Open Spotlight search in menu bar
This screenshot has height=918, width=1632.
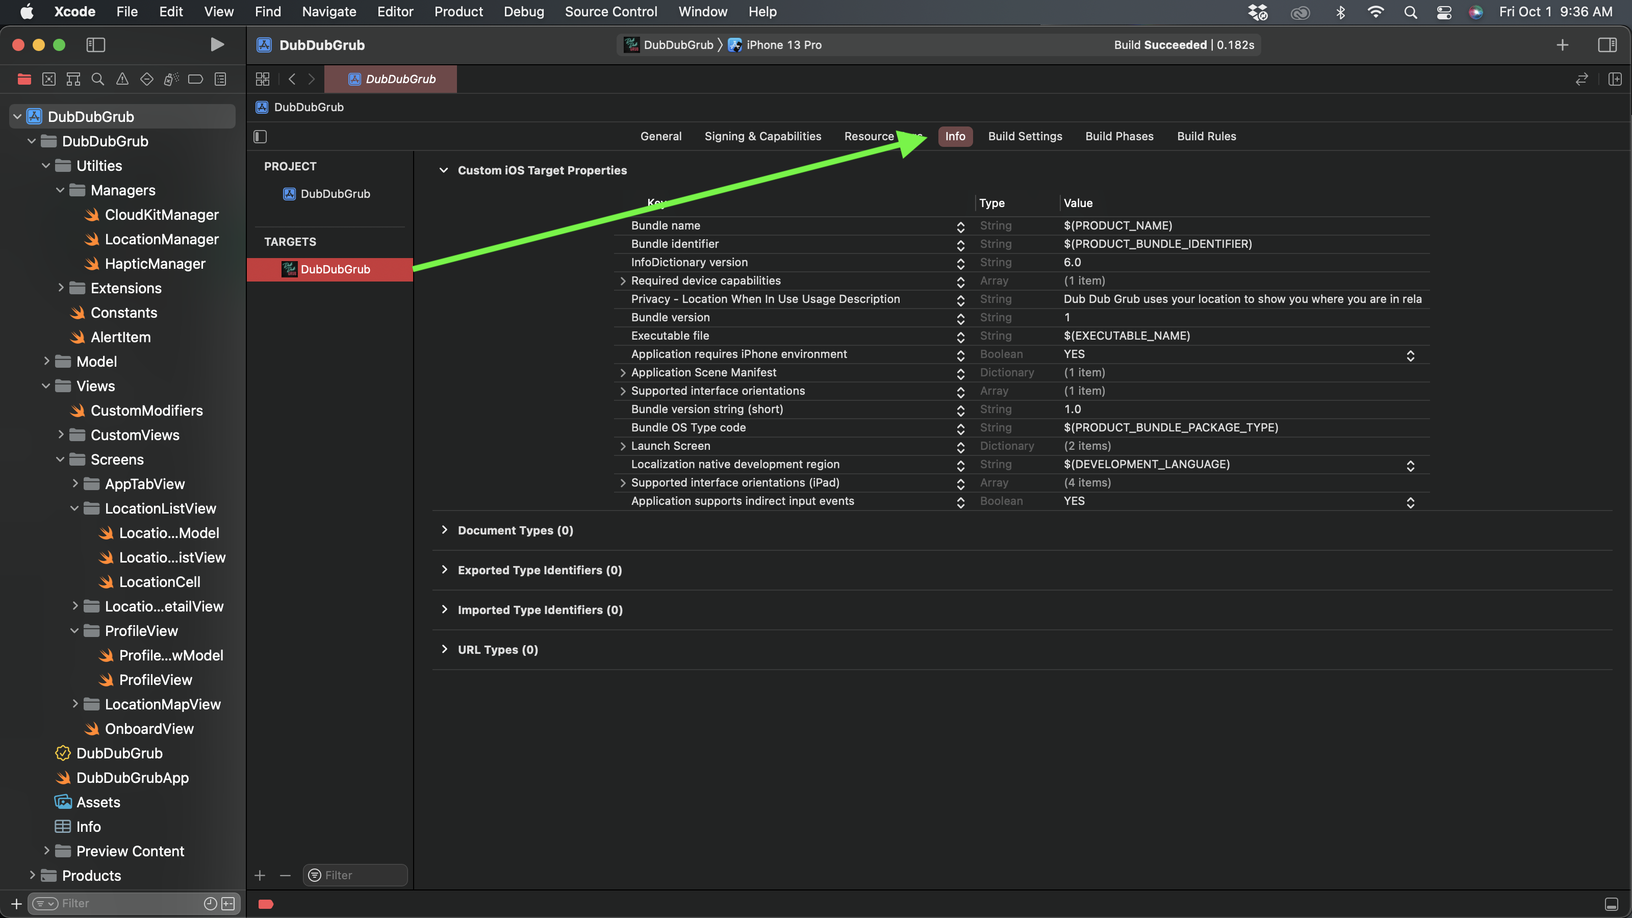click(1410, 12)
